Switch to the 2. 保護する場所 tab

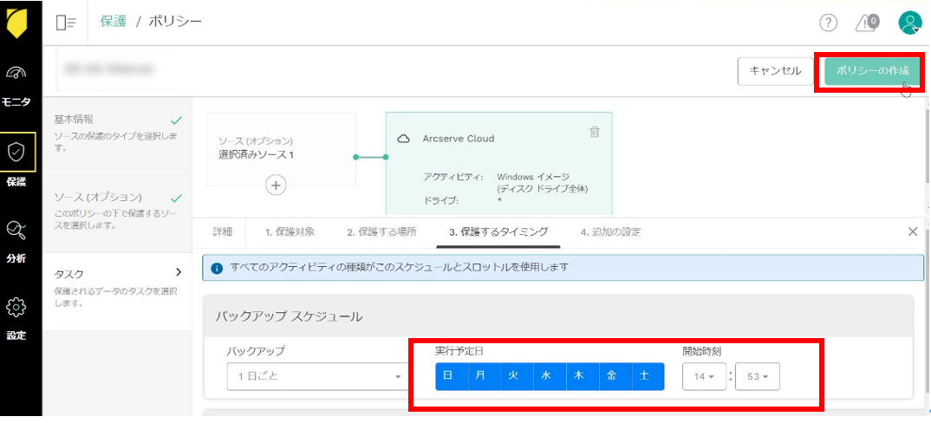tap(381, 232)
